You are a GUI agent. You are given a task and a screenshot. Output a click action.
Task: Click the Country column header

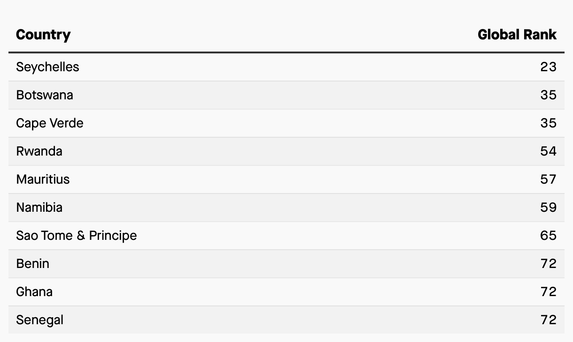point(43,35)
